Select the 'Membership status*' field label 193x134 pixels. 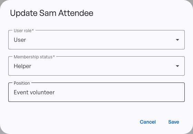pos(34,57)
